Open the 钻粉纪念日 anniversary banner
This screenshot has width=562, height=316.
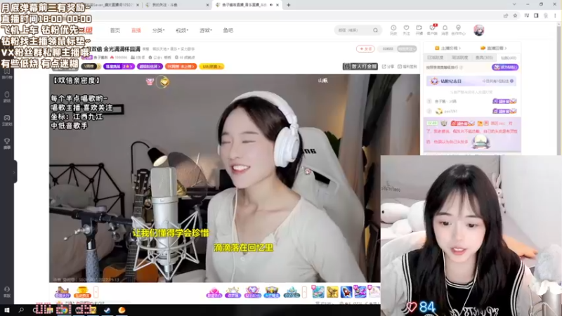coord(471,81)
